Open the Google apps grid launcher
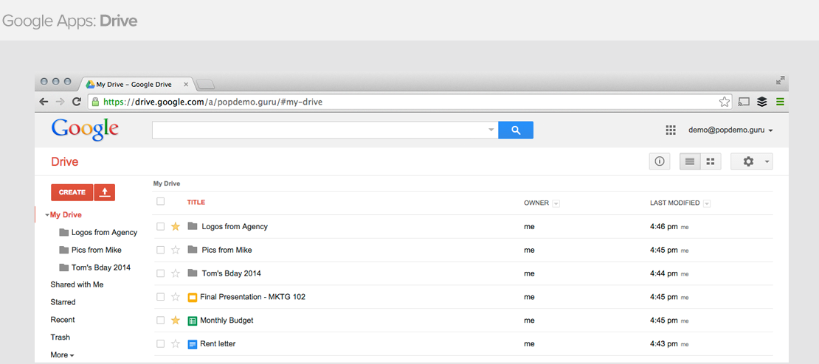Screen dimensions: 819x364 671,130
